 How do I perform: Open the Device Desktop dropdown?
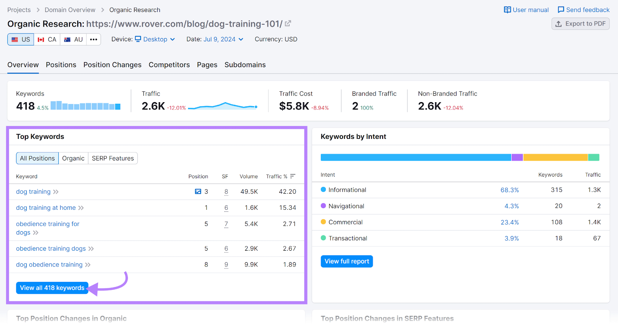click(155, 39)
